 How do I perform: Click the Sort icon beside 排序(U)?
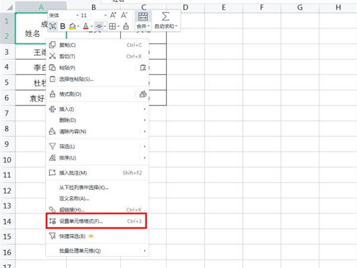pos(52,157)
